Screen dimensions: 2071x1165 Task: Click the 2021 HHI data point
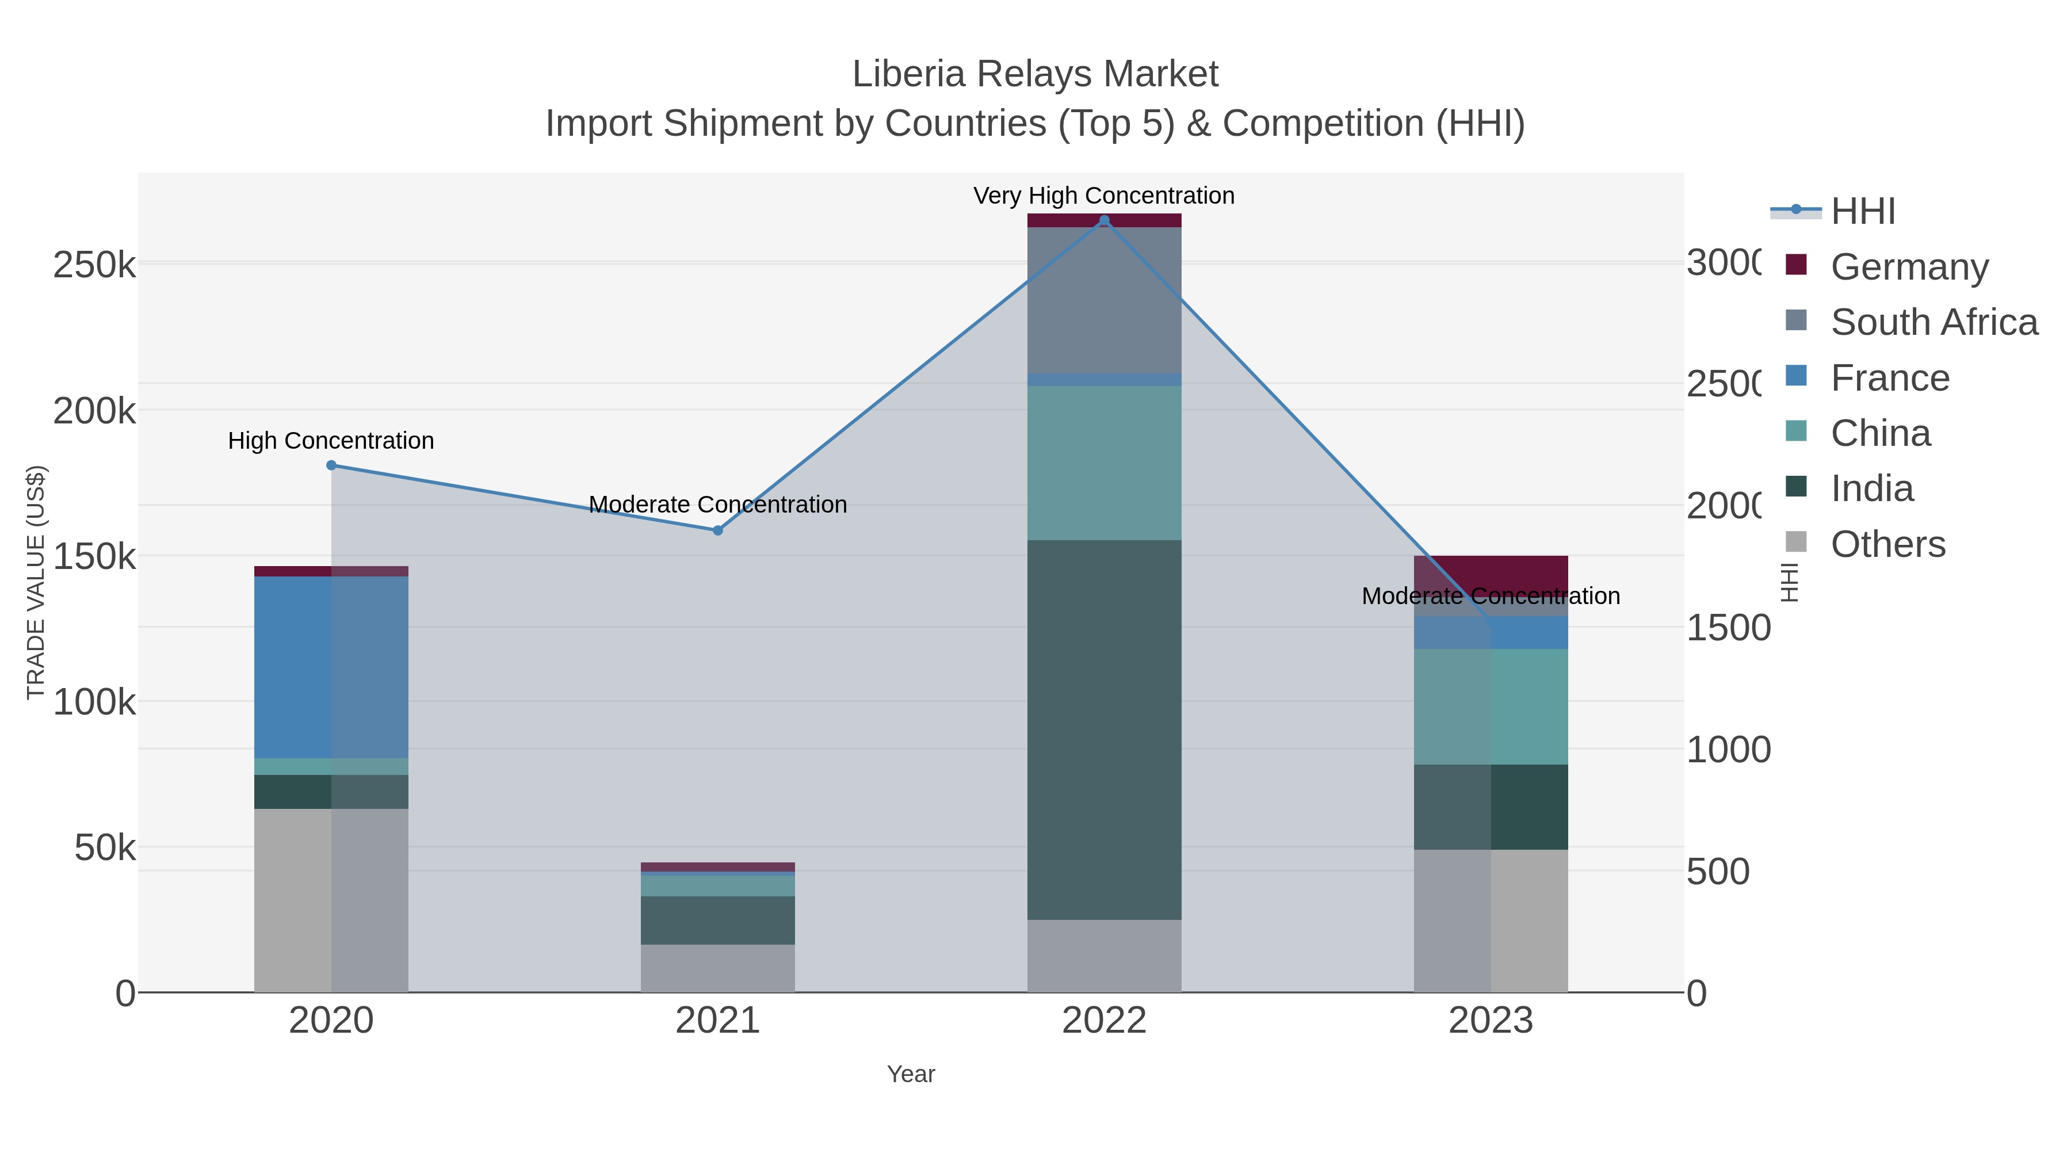coord(718,530)
